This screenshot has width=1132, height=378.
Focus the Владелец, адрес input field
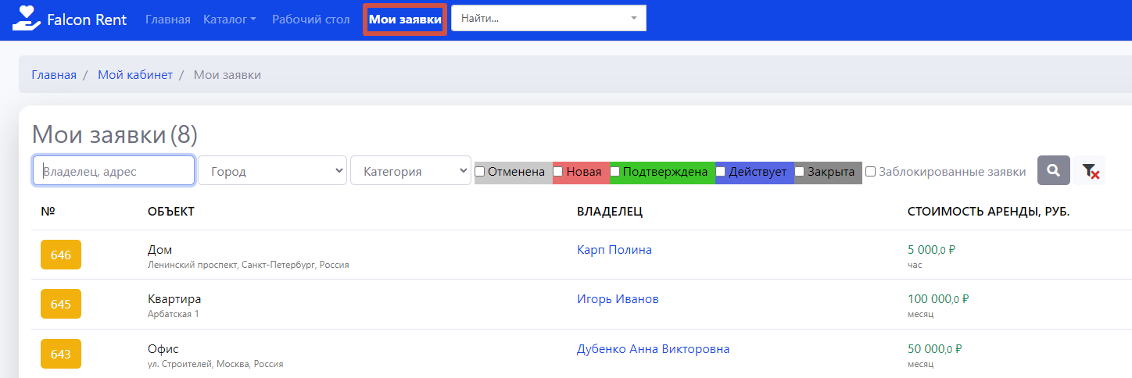tap(113, 171)
